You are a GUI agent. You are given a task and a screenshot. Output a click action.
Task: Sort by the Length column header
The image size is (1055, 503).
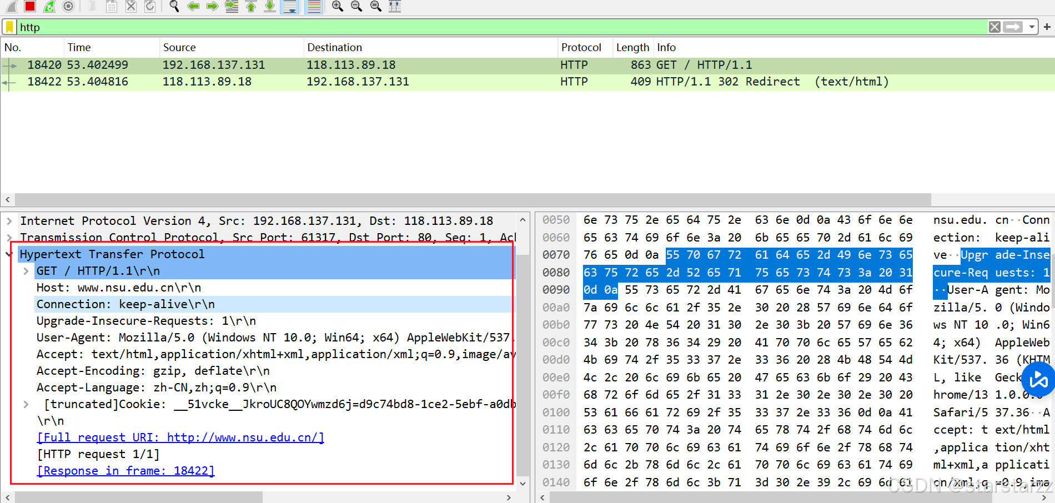click(x=633, y=47)
